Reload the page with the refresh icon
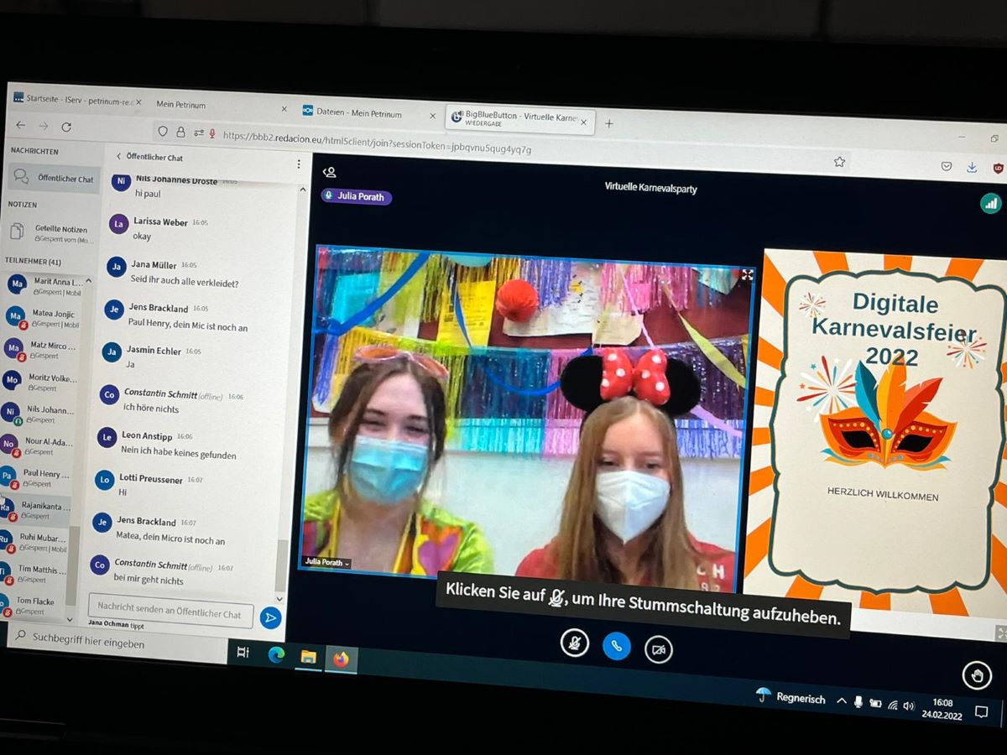The image size is (1007, 755). 66,127
